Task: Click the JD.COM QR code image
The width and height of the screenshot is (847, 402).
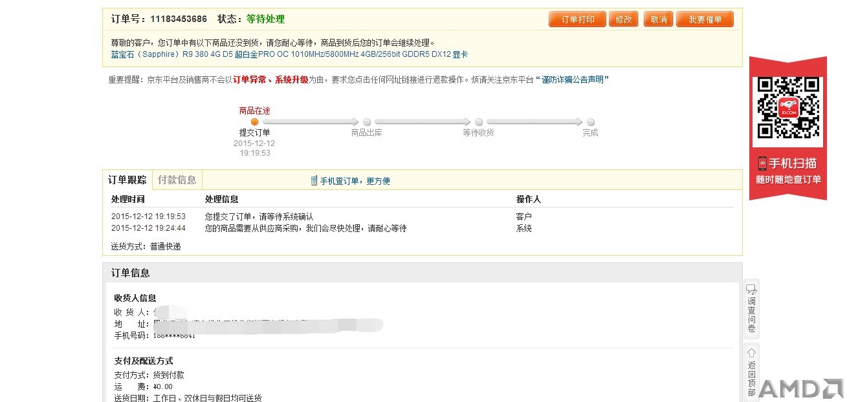Action: pos(788,107)
